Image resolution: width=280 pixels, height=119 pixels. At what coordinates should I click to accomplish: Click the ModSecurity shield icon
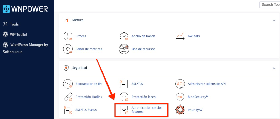point(180,97)
